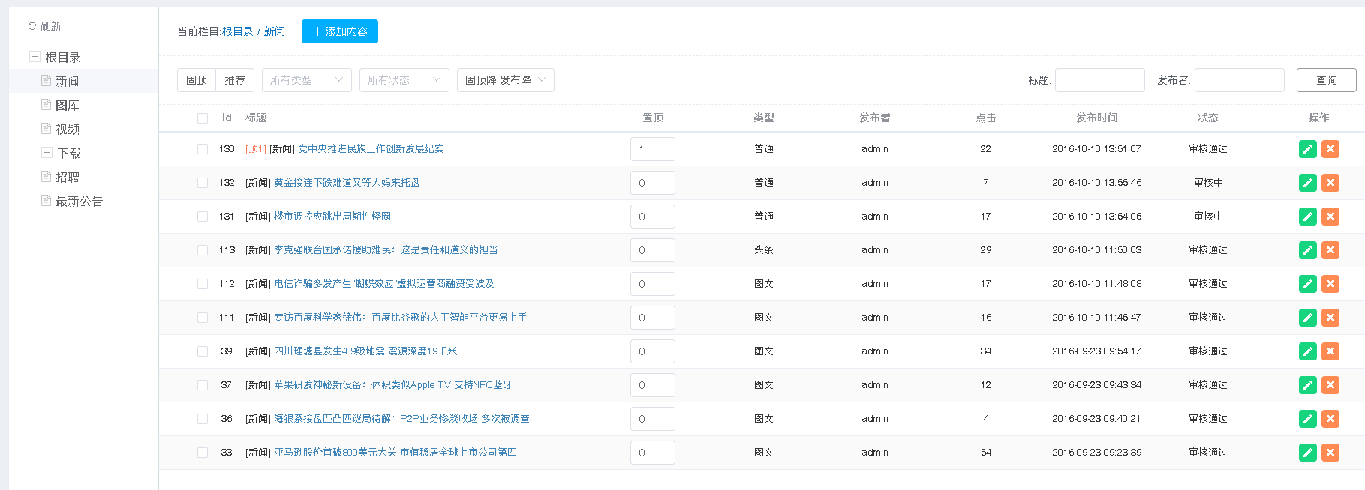Click the 查询 search button

click(1327, 80)
